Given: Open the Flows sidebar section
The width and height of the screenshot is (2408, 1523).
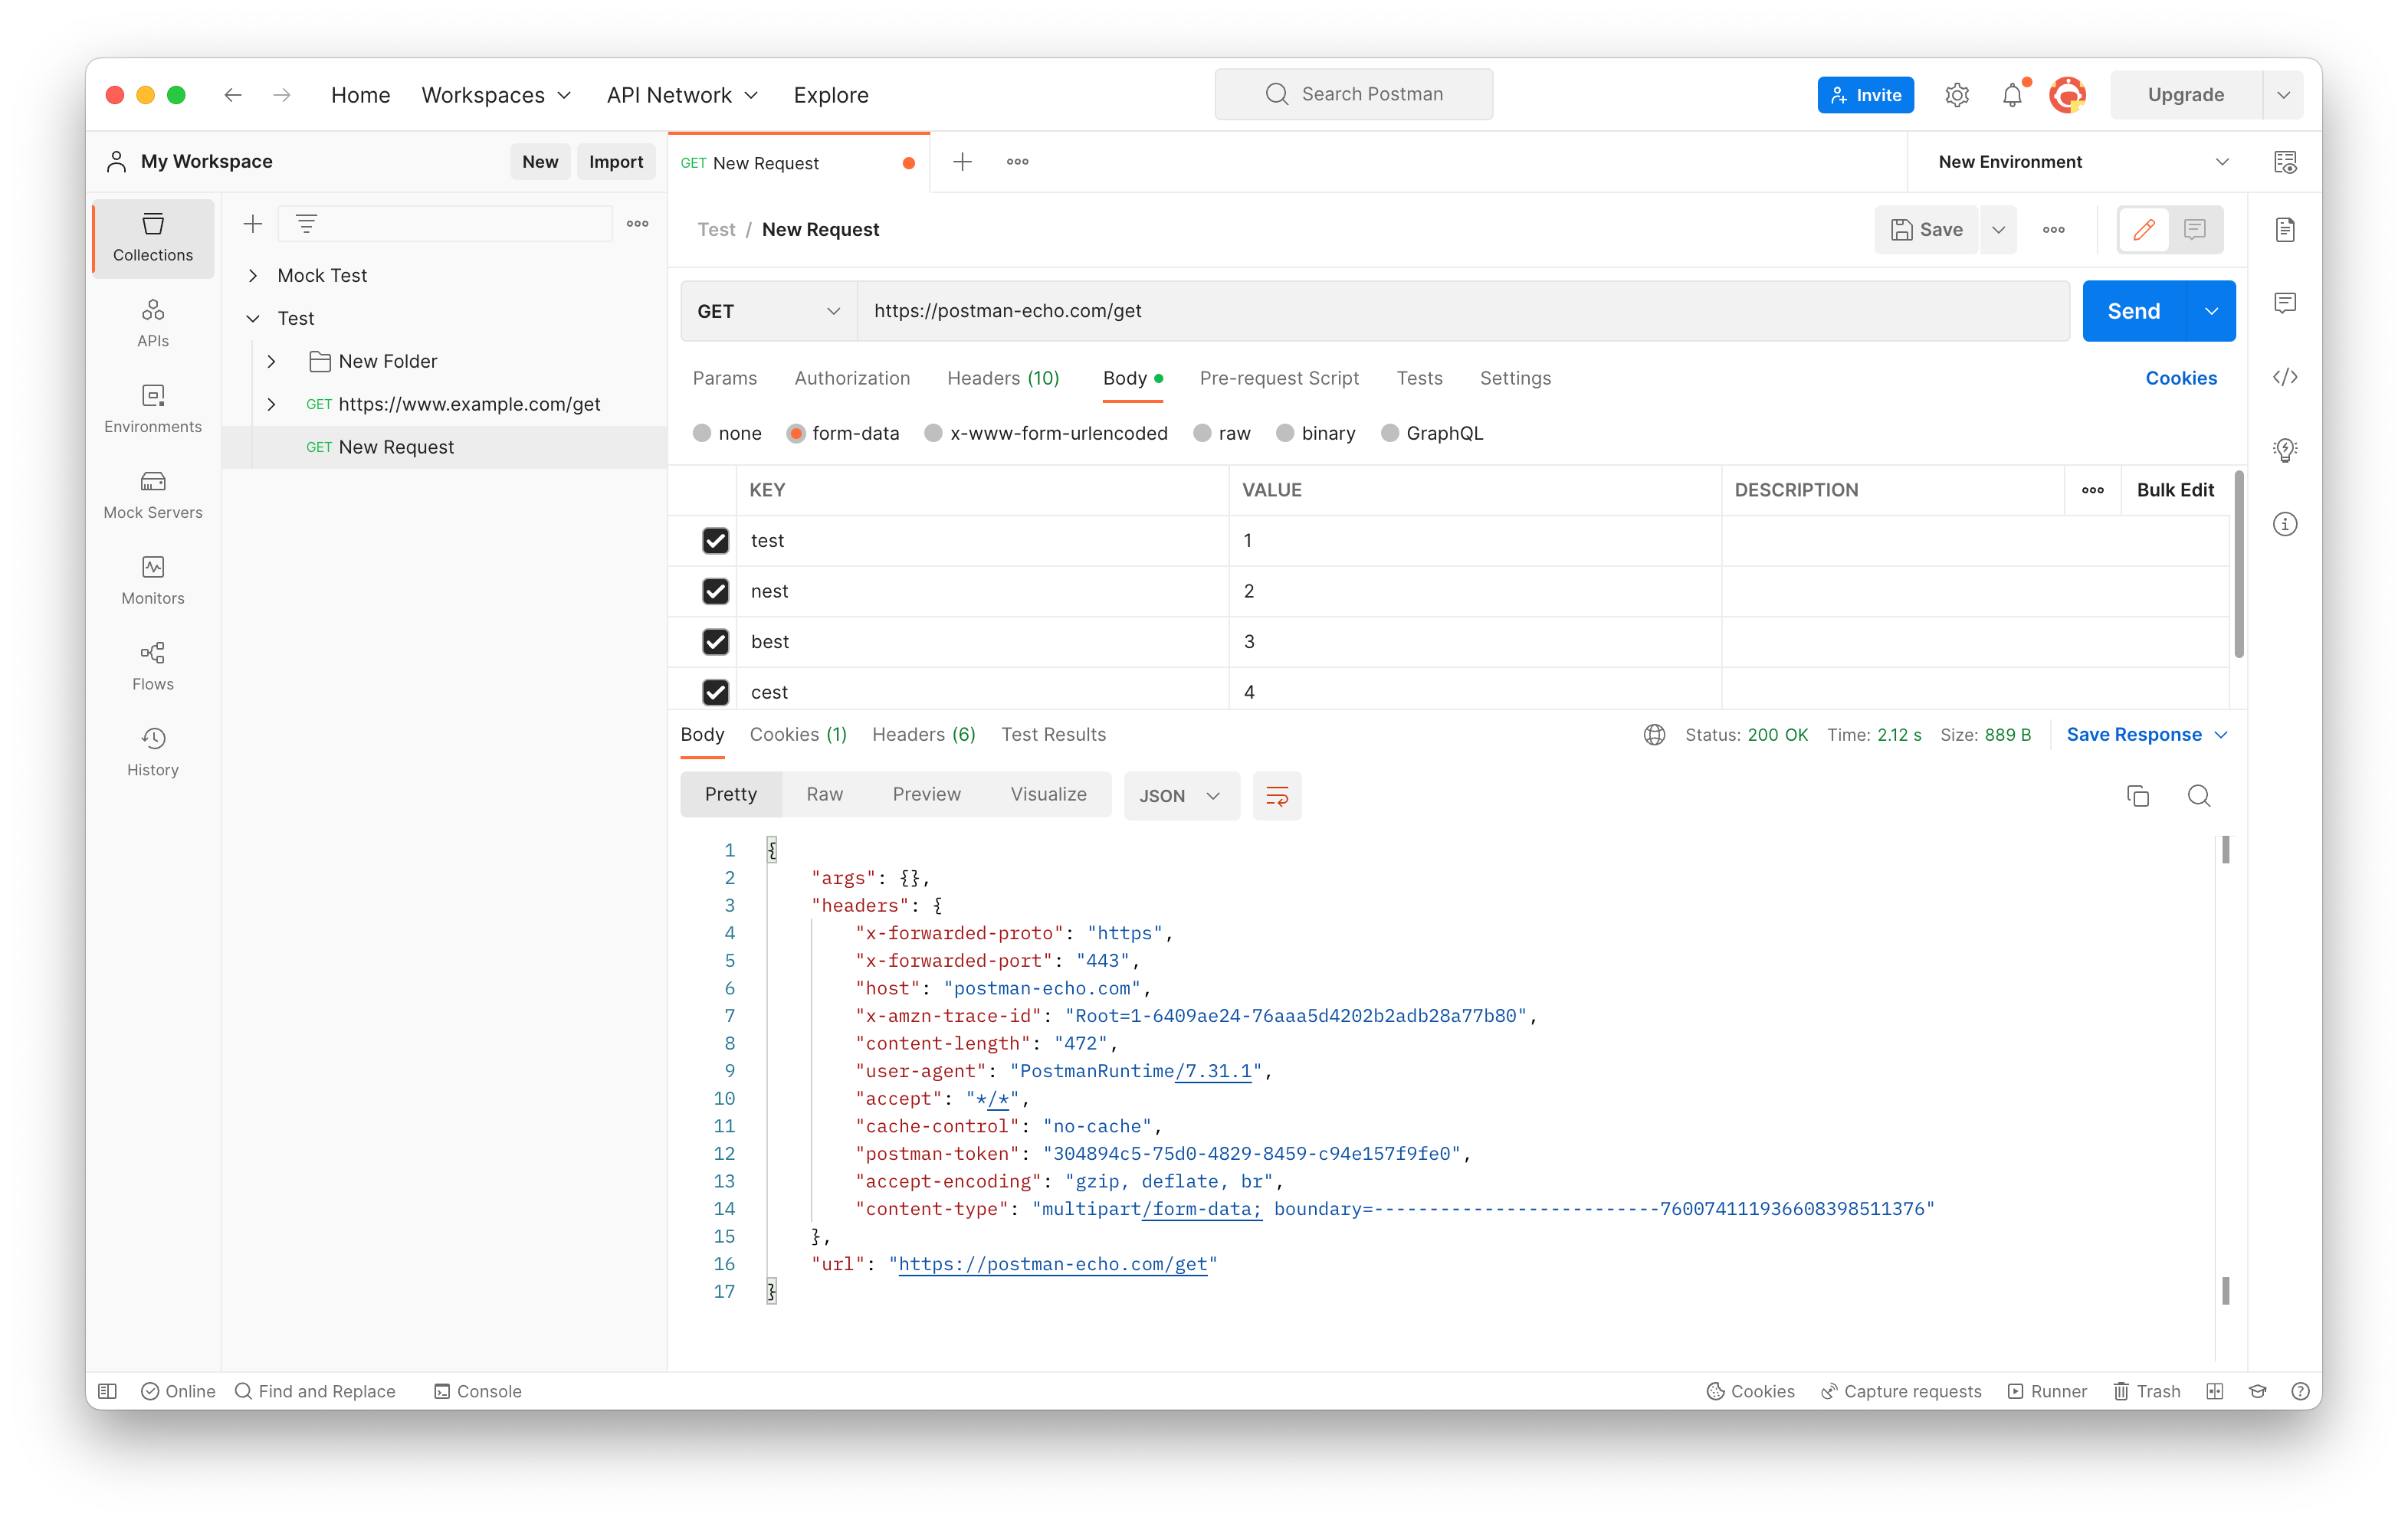Looking at the screenshot, I should coord(152,666).
